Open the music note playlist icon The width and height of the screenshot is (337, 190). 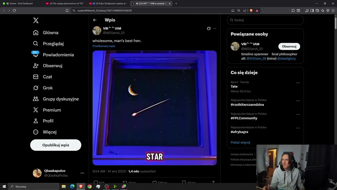[x=307, y=11]
